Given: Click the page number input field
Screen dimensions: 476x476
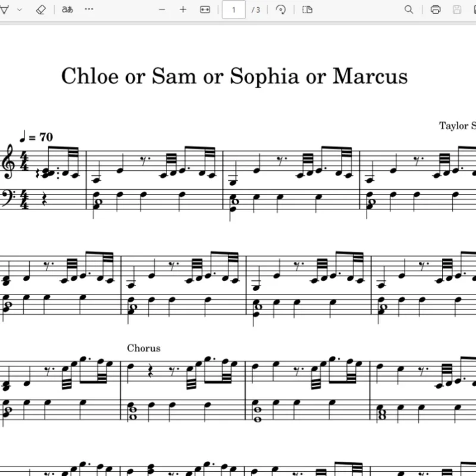Looking at the screenshot, I should (233, 10).
